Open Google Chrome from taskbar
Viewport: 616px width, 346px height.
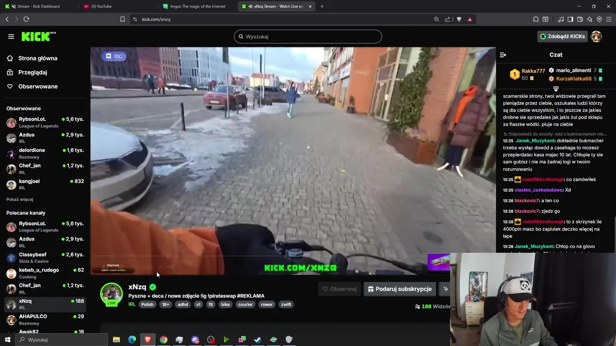coord(164,340)
